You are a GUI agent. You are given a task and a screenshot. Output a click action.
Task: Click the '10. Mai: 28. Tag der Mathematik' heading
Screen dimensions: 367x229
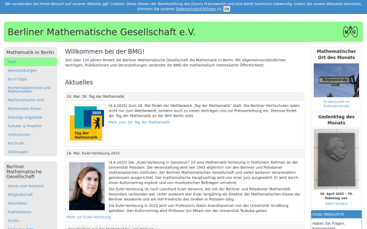click(x=95, y=96)
